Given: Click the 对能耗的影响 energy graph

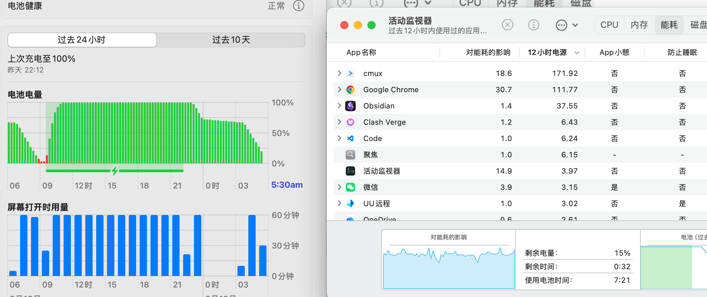Looking at the screenshot, I should [x=449, y=267].
